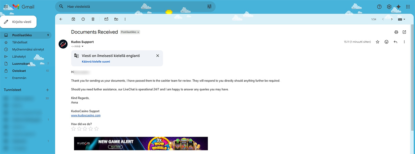Open the www.kudoscasino.com link
The height and width of the screenshot is (154, 415).
(x=85, y=115)
